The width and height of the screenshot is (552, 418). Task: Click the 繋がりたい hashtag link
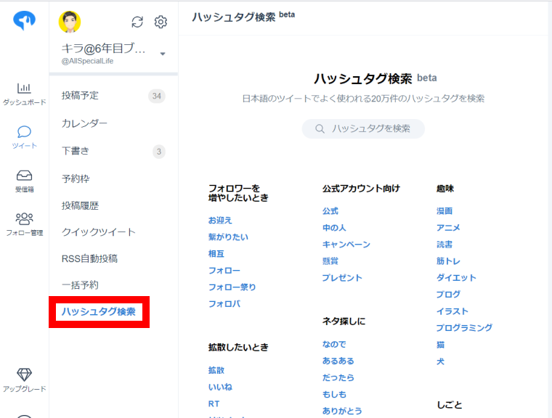[228, 237]
